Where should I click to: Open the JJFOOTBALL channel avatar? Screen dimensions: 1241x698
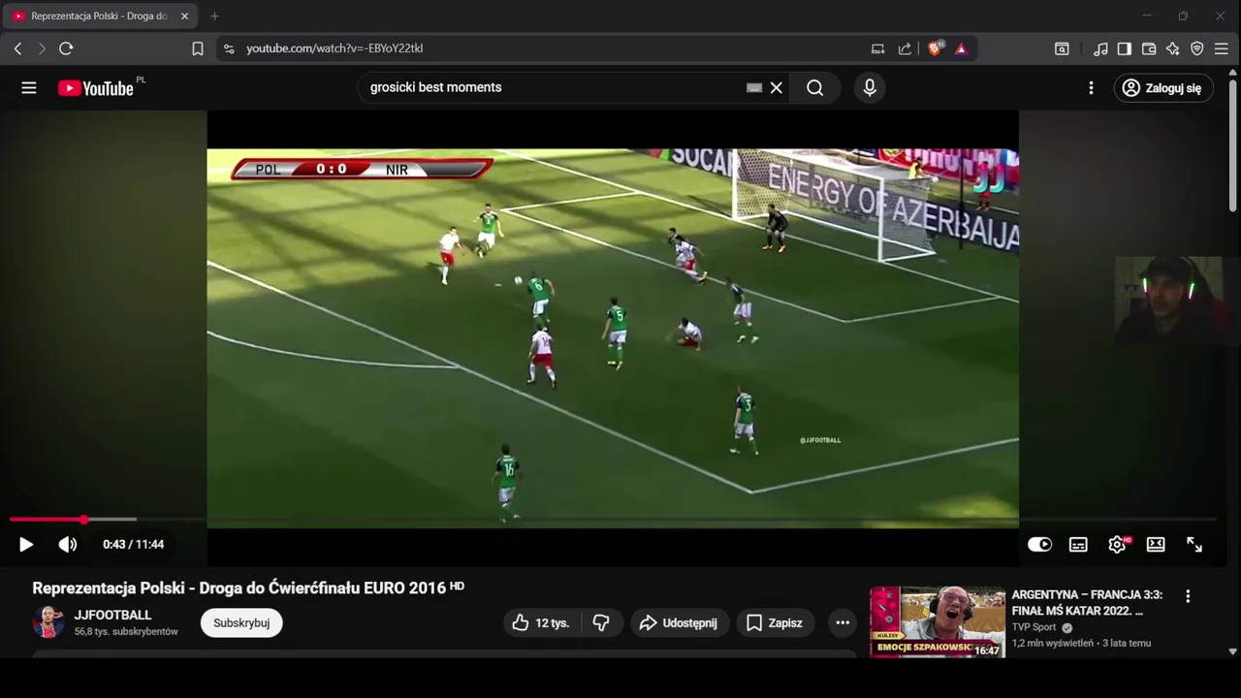(x=48, y=622)
